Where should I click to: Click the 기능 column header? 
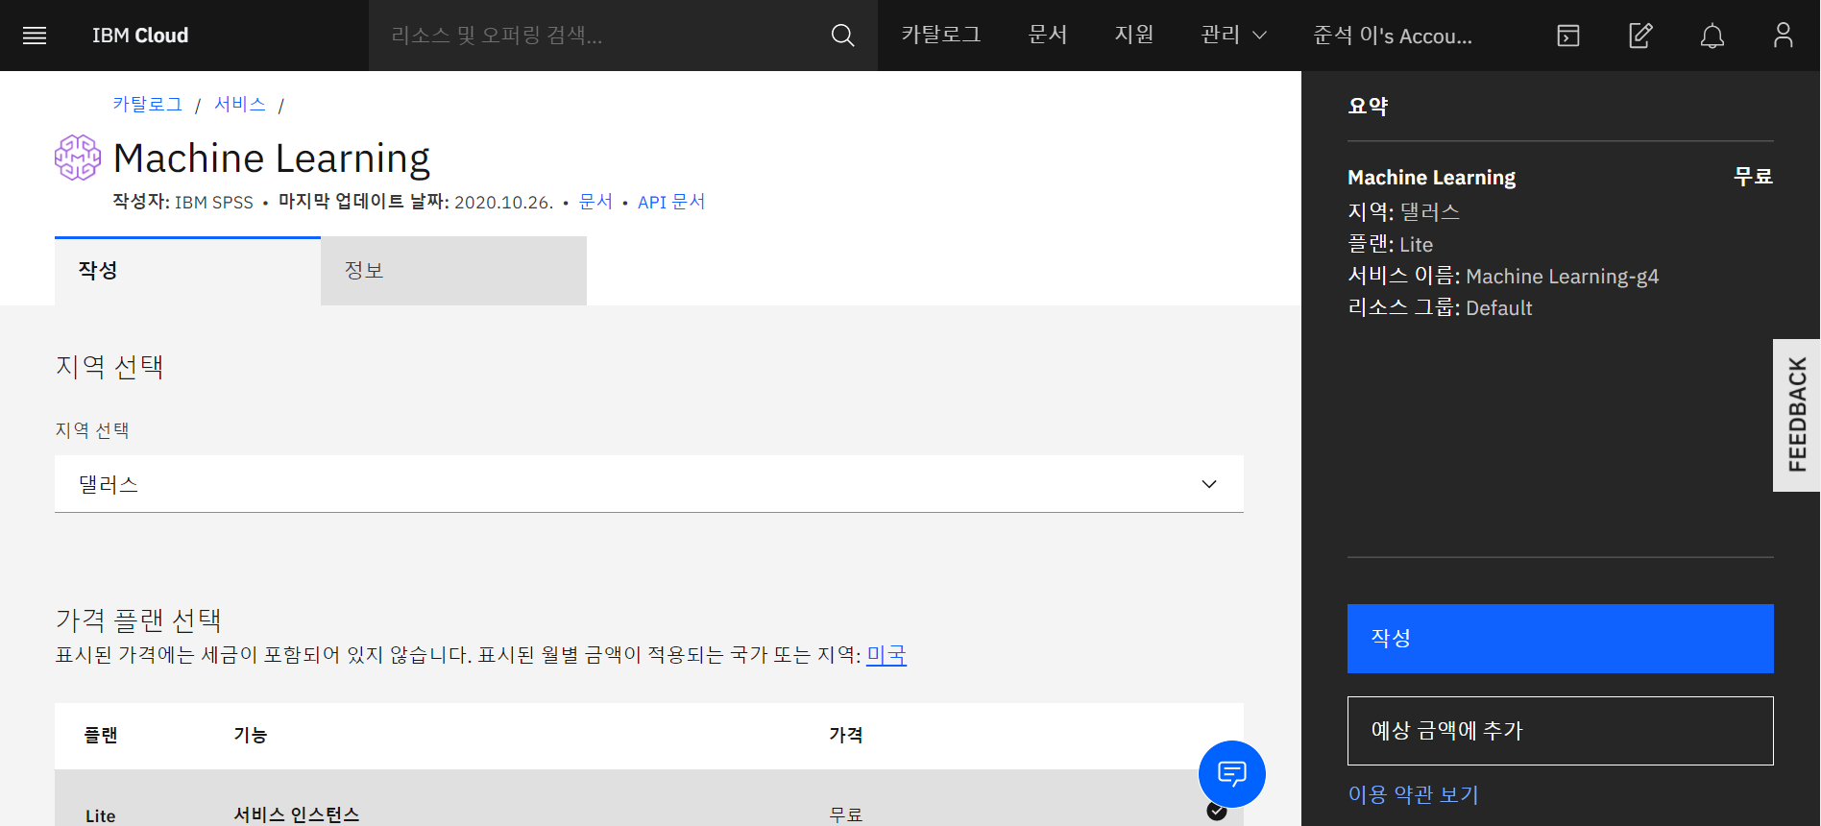[251, 735]
